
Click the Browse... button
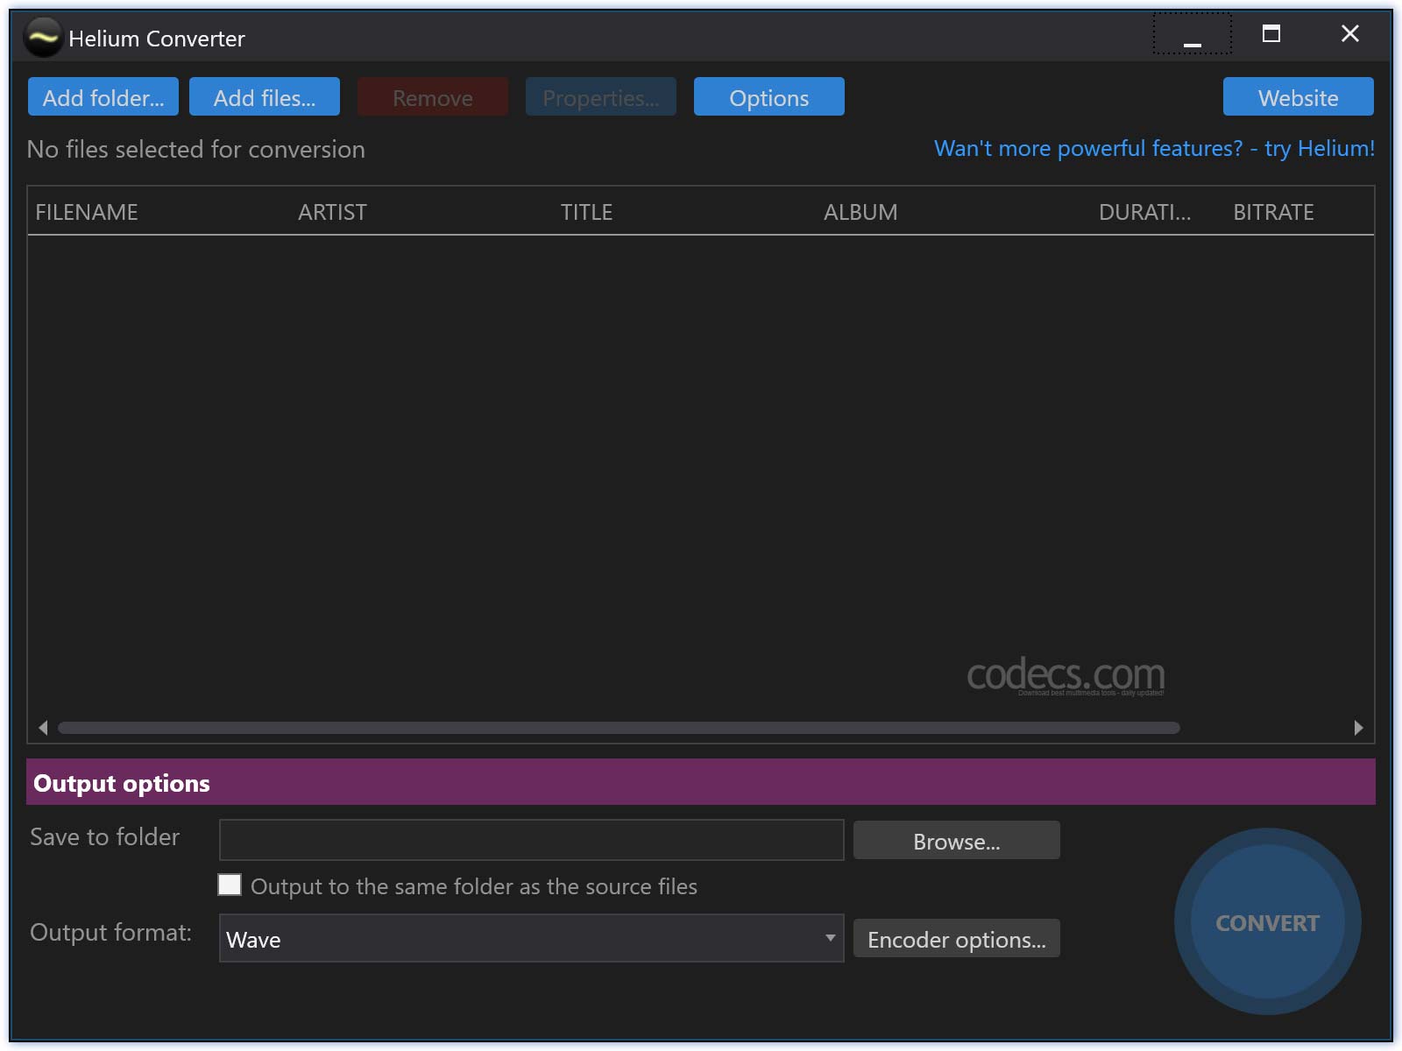pos(957,841)
